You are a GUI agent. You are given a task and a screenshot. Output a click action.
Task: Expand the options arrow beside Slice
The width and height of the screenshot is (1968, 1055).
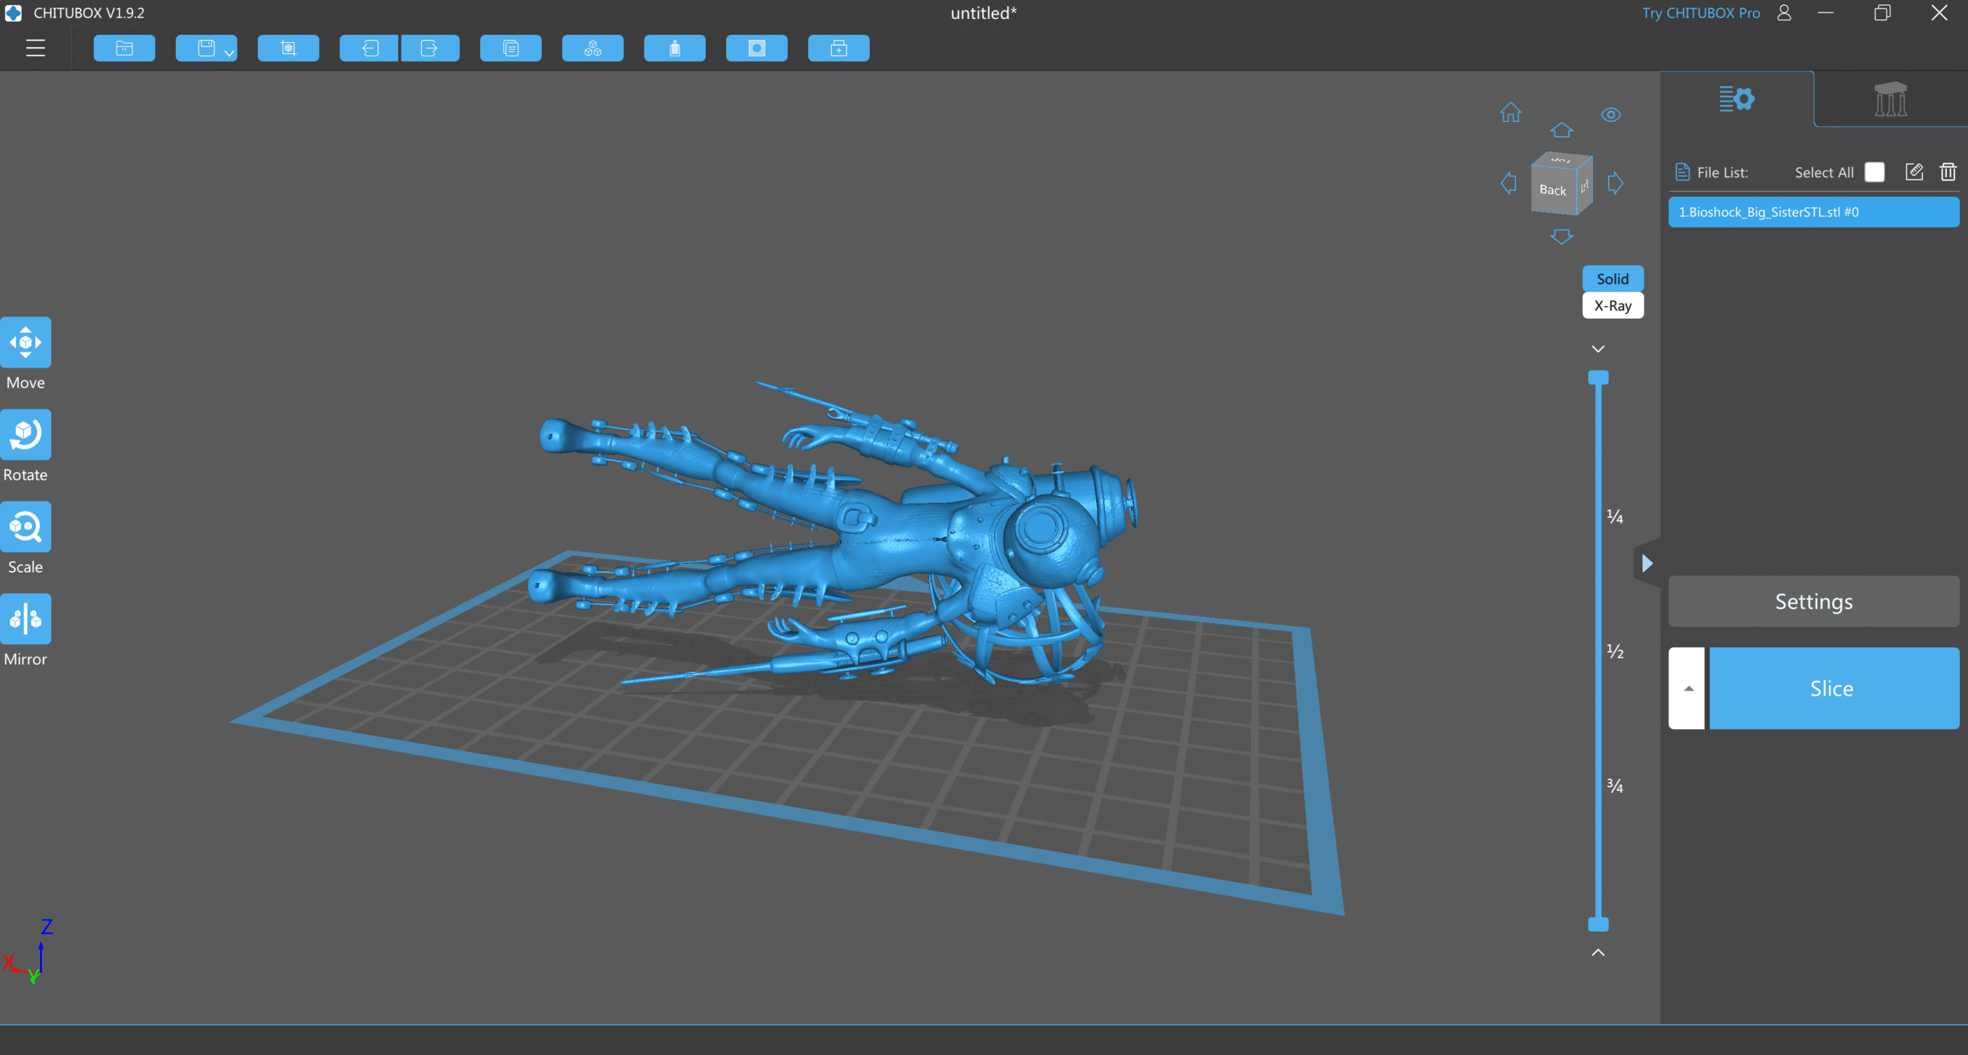click(x=1688, y=688)
